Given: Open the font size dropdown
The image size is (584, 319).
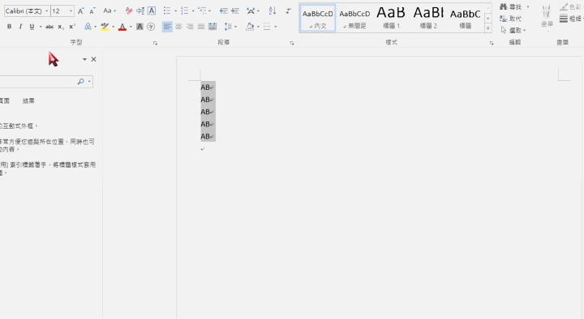Looking at the screenshot, I should pyautogui.click(x=71, y=11).
